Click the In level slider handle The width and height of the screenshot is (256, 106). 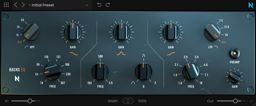tap(30, 101)
